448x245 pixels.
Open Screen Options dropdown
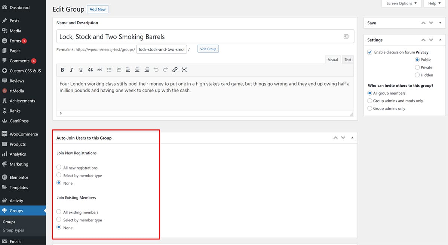point(401,4)
